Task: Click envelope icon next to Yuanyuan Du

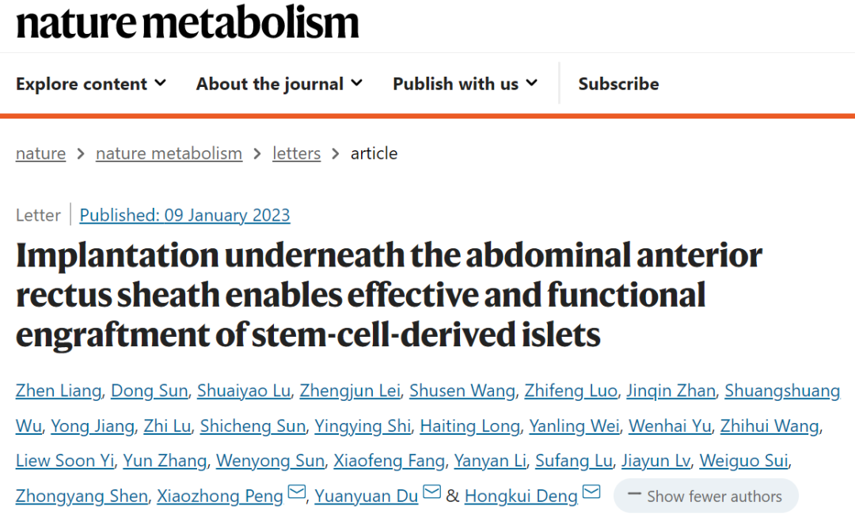Action: click(x=431, y=493)
